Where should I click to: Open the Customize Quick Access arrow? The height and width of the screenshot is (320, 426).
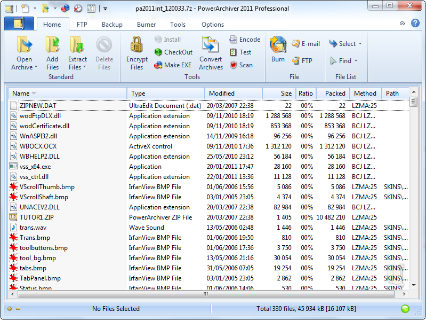pos(106,9)
